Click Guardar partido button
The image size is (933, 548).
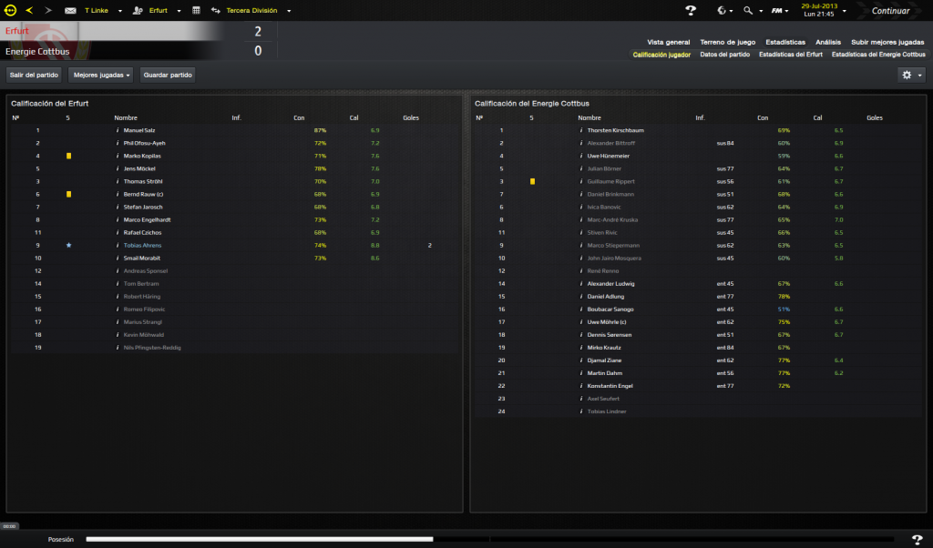[x=168, y=75]
